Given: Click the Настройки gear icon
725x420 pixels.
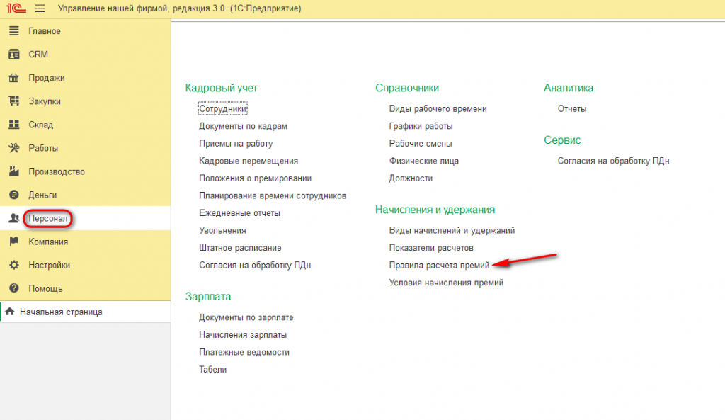Looking at the screenshot, I should pos(14,265).
